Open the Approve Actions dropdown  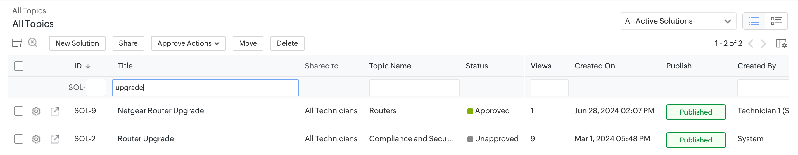[188, 43]
